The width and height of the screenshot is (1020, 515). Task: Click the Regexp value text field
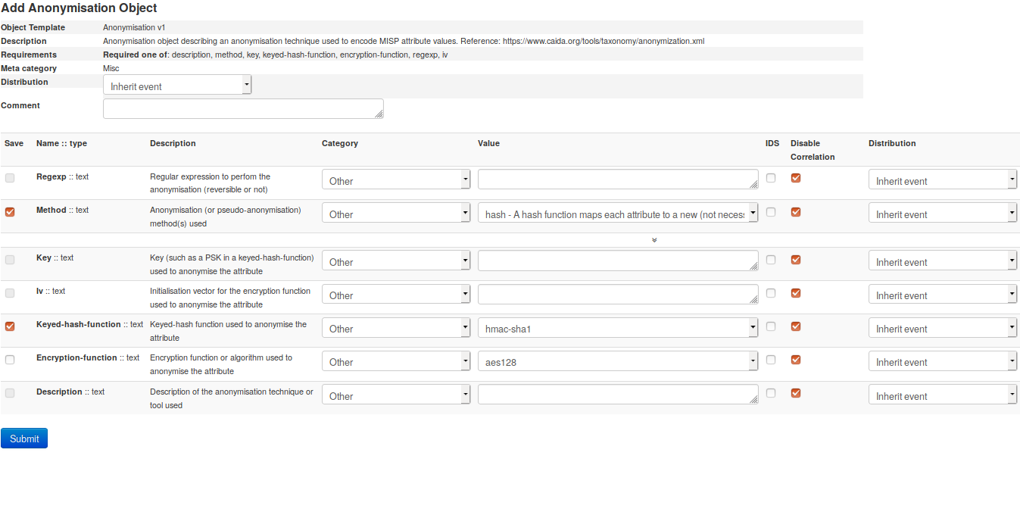click(617, 179)
